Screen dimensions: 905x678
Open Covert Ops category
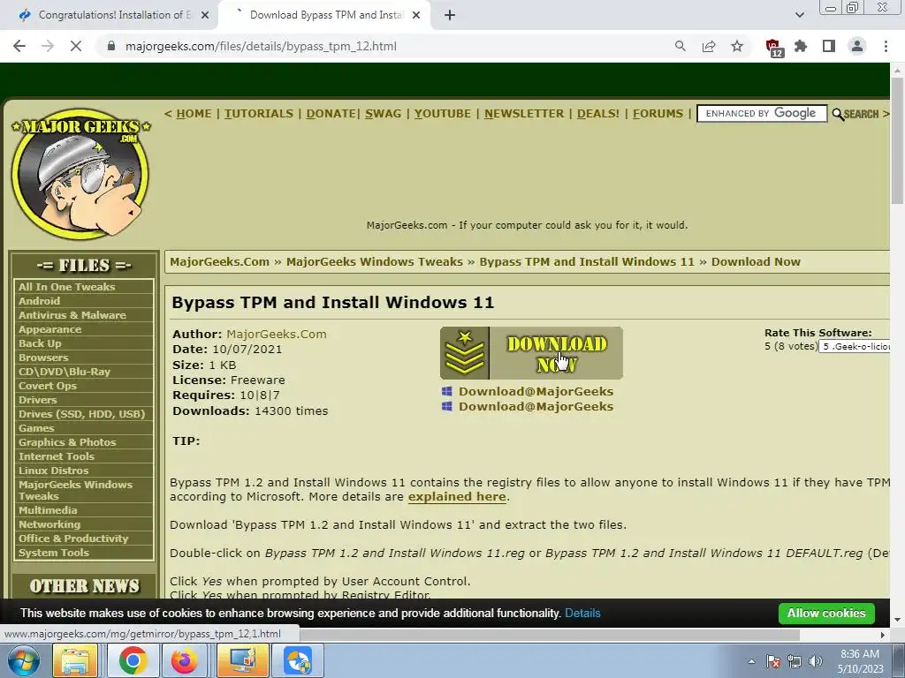pos(48,386)
